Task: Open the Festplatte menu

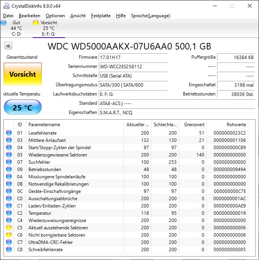Action: (x=101, y=16)
